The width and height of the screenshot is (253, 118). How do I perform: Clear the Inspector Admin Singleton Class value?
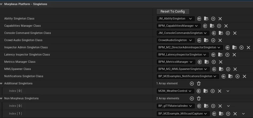[248, 48]
